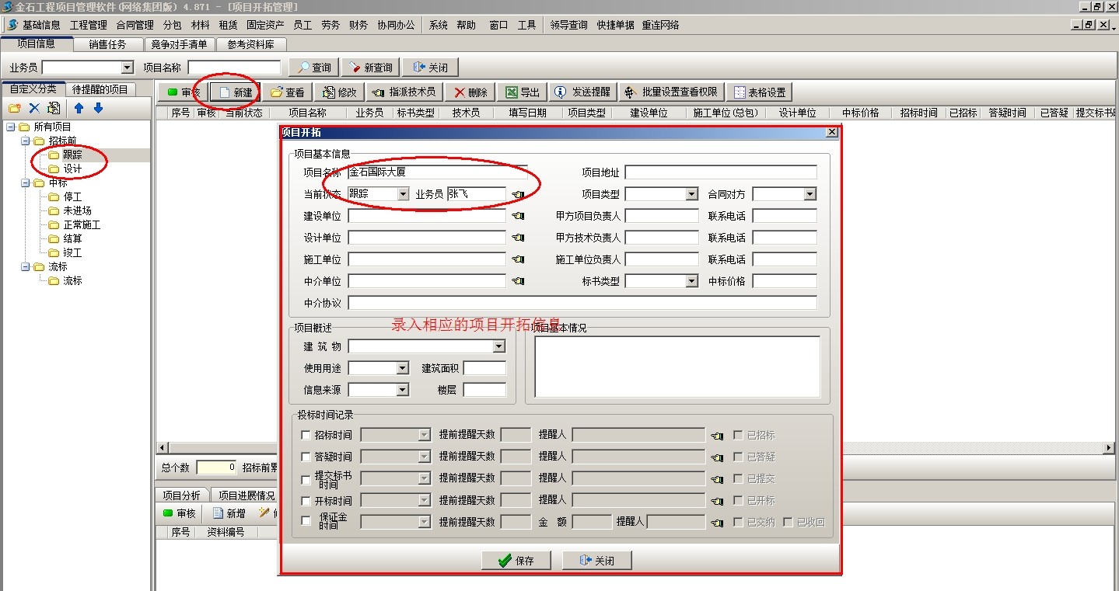Click the picker icon beside 业务员 张飞 field
The height and width of the screenshot is (591, 1119).
[518, 194]
